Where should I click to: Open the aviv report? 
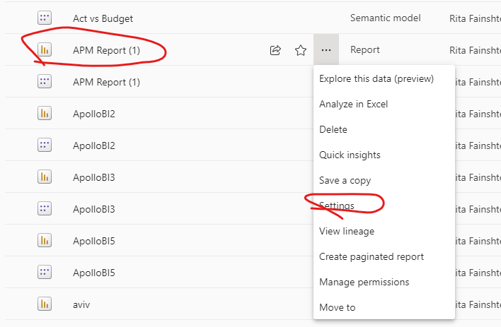[81, 304]
